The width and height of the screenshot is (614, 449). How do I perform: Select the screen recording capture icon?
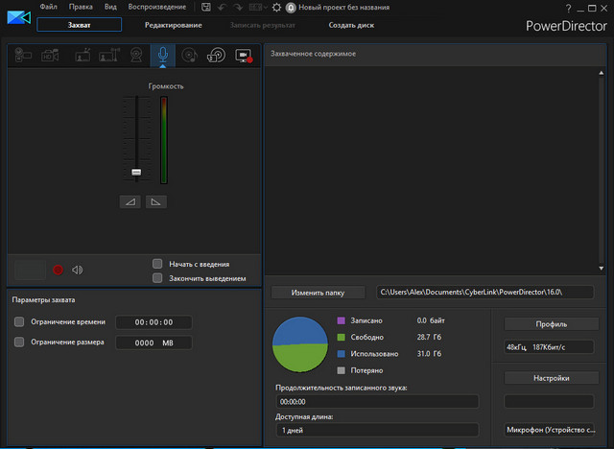pos(243,56)
